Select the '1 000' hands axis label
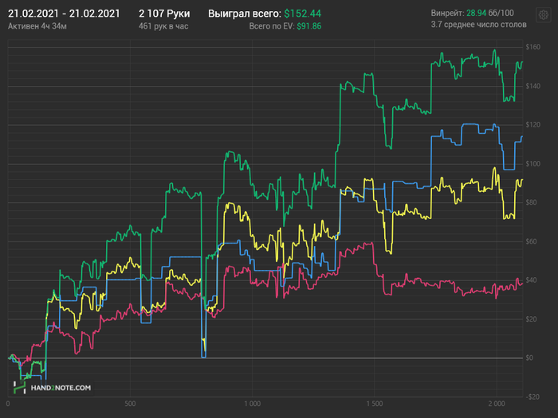Viewport: 558px width, 418px height. [253, 404]
